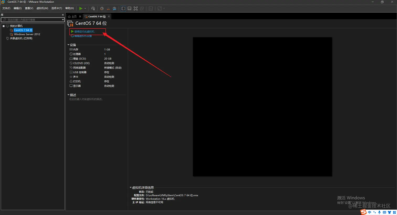Open the library search dropdown arrow
The image size is (397, 215).
tap(63, 20)
